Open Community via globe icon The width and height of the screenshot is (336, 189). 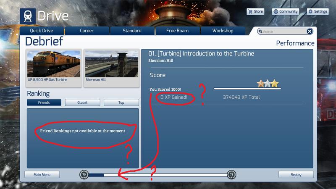[276, 12]
